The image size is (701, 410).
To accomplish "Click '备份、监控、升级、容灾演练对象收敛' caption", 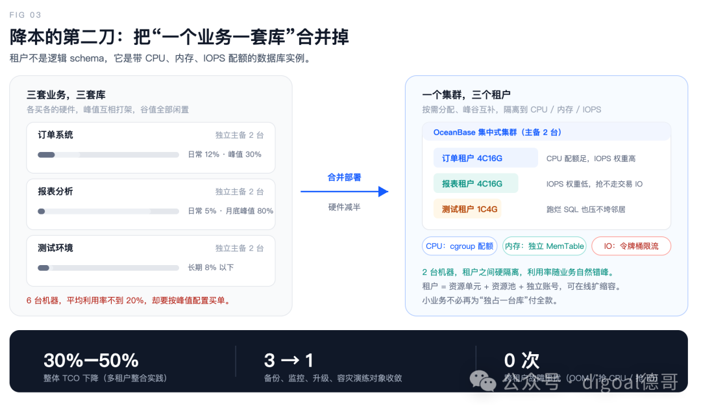I will click(x=332, y=378).
